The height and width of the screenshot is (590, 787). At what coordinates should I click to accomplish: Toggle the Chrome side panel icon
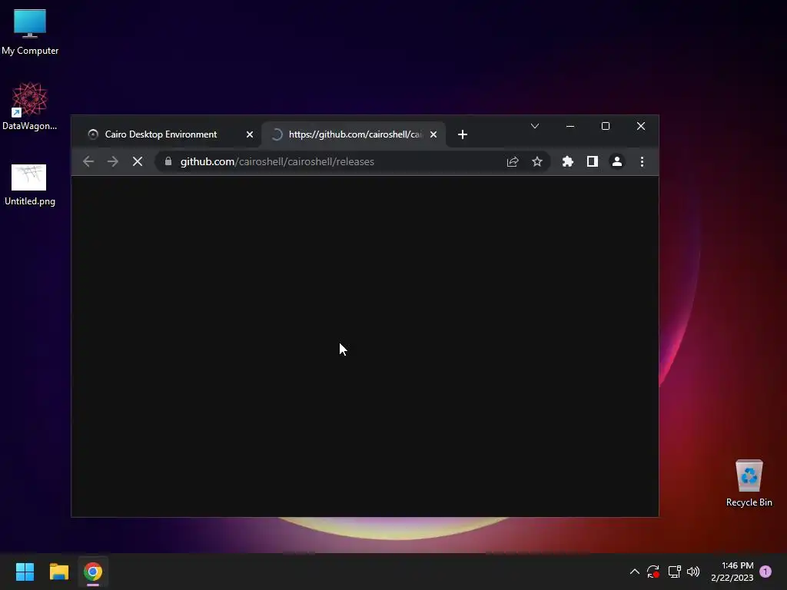point(593,161)
